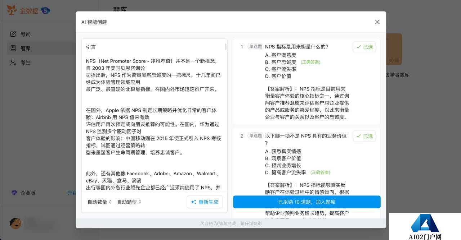Select option A. 获悉真实情感

(x=283, y=151)
